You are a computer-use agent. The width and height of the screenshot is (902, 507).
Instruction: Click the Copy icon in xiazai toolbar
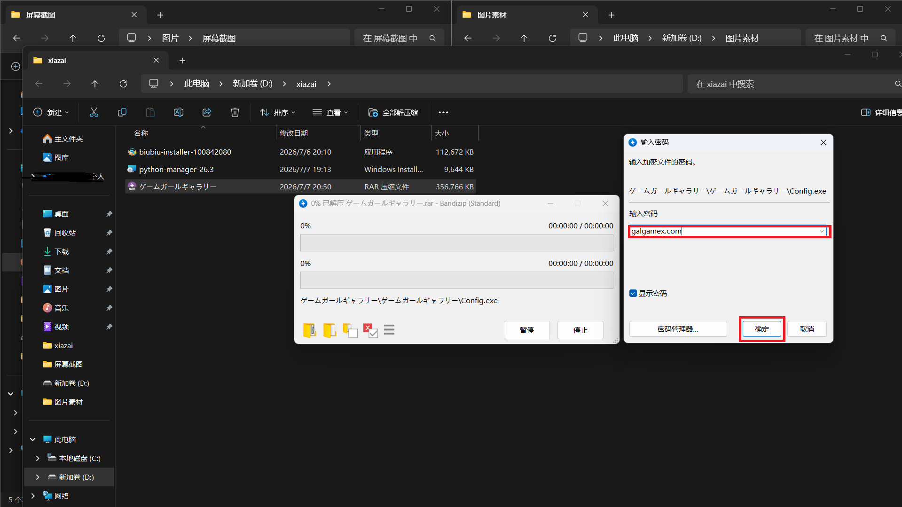point(122,112)
